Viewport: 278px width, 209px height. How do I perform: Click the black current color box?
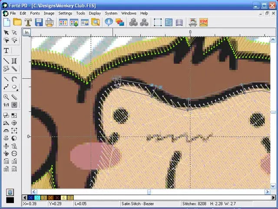[x=10, y=200]
